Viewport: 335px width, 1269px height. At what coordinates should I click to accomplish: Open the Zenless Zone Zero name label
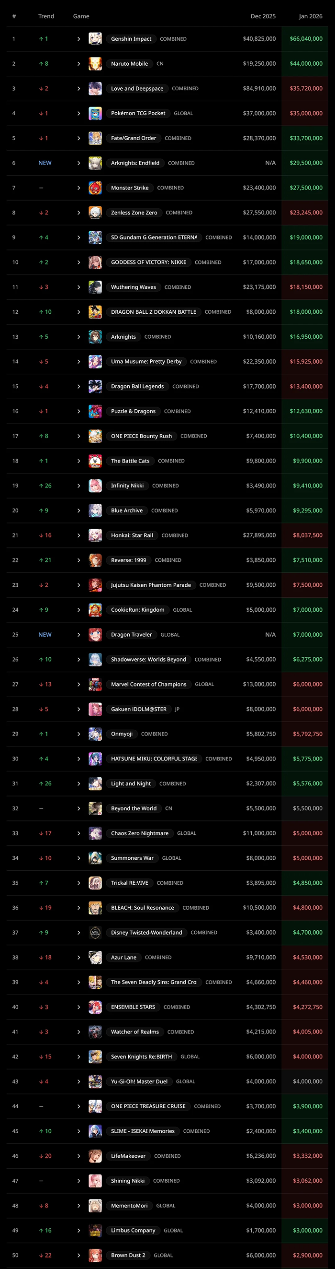[x=134, y=213]
